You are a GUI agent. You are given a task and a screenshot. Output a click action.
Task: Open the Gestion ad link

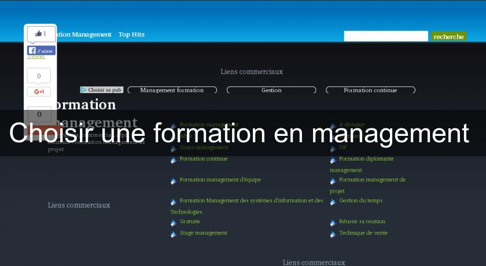pos(271,90)
